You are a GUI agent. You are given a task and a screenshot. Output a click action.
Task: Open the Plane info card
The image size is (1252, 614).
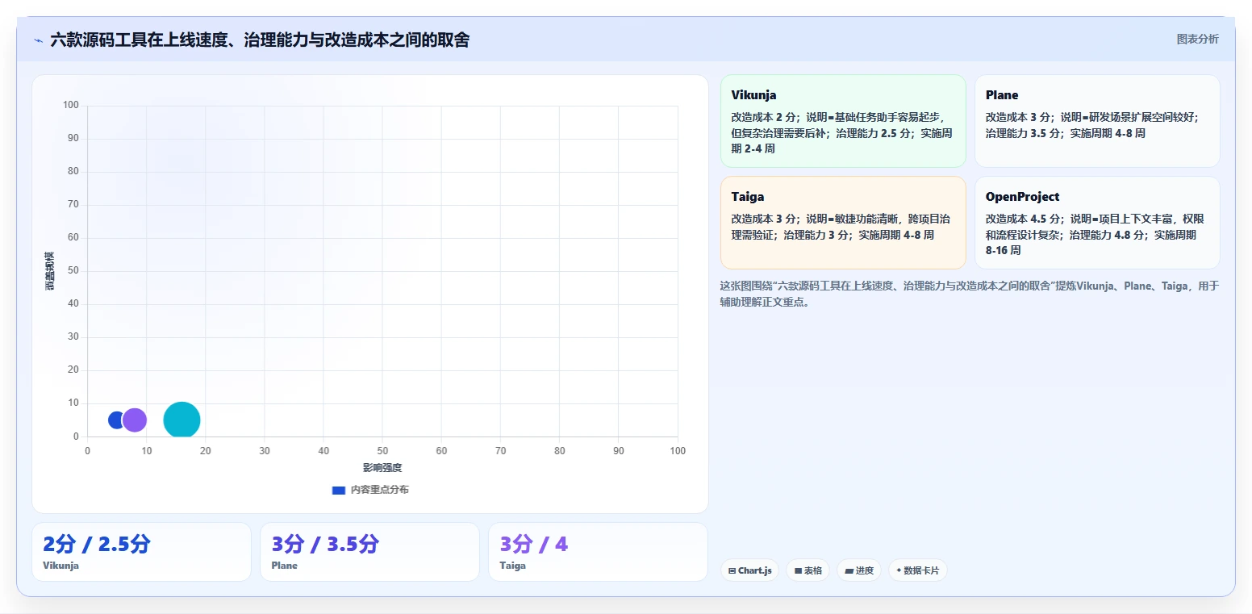point(1097,121)
